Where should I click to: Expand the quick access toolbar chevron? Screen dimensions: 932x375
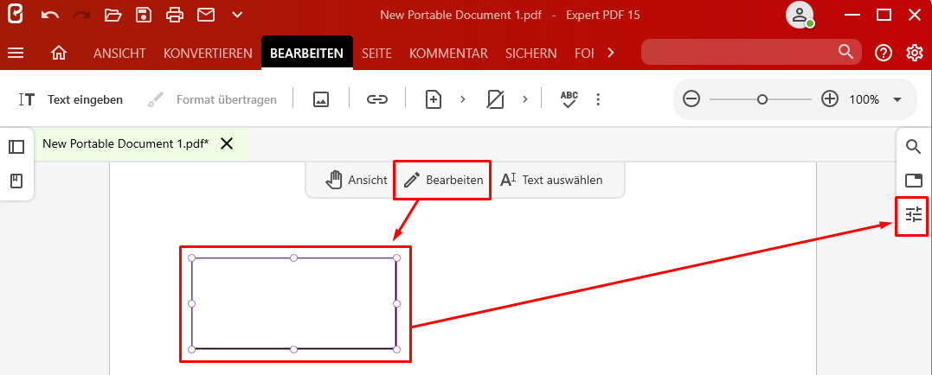tap(237, 15)
